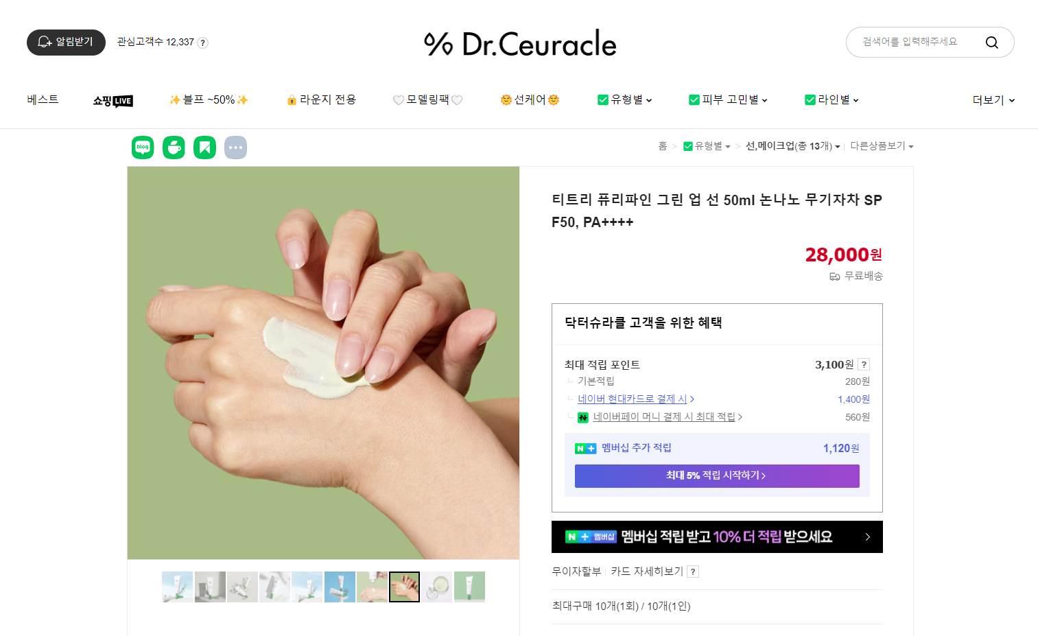The width and height of the screenshot is (1038, 636).
Task: Expand the 더보기 menu
Action: point(993,100)
